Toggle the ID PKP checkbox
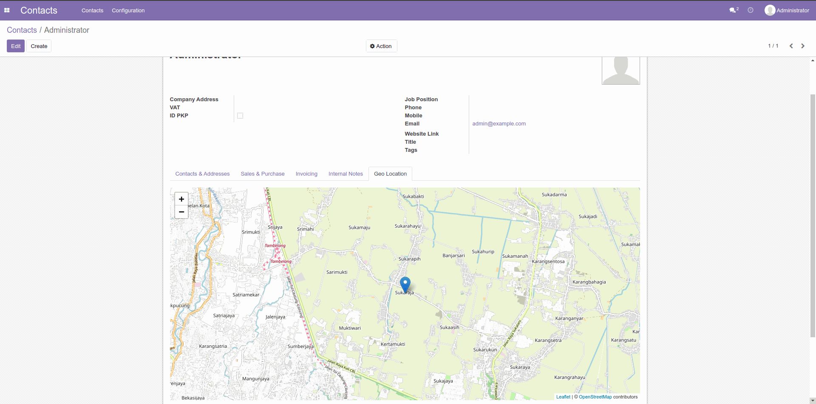 [x=240, y=116]
